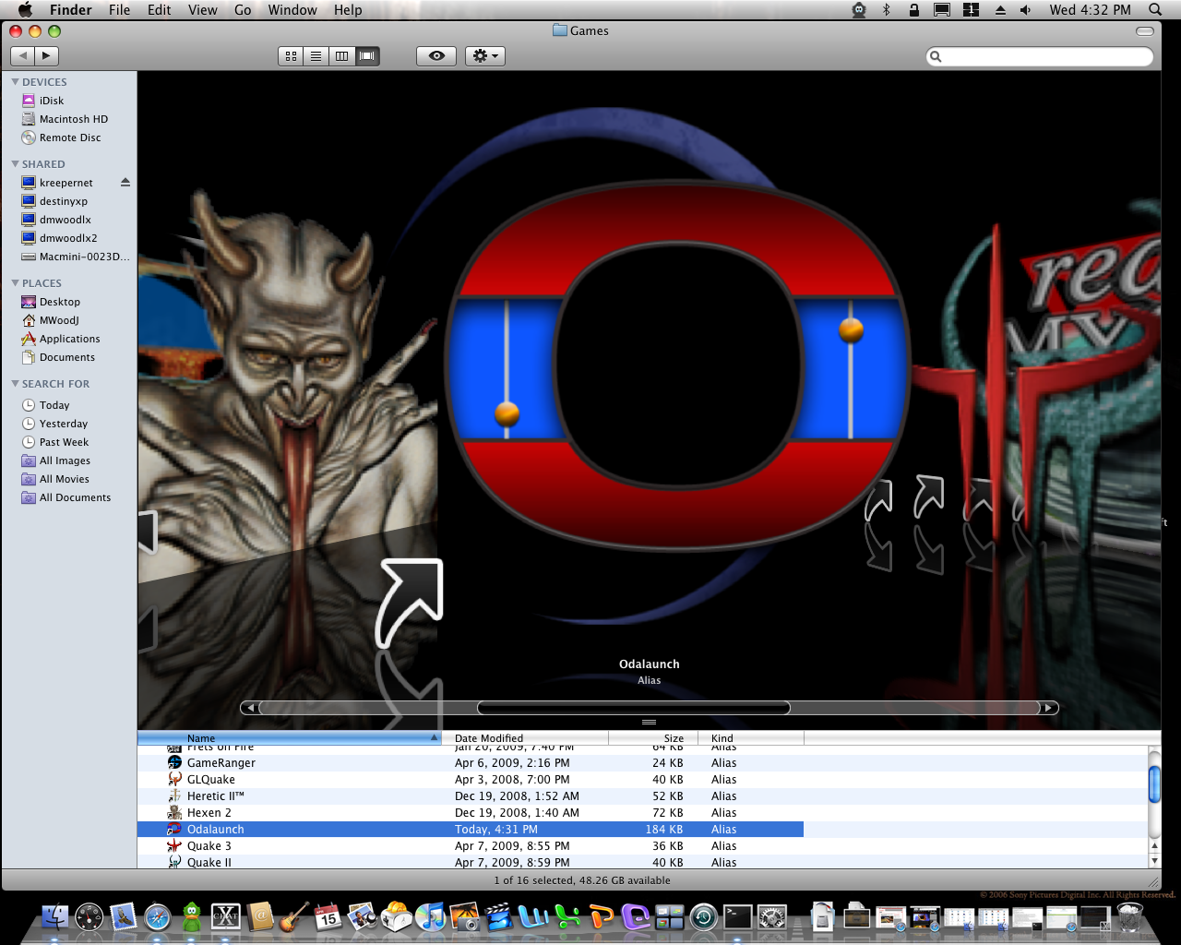Click the Quick Look eye button
Viewport: 1181px width, 945px height.
tap(436, 56)
